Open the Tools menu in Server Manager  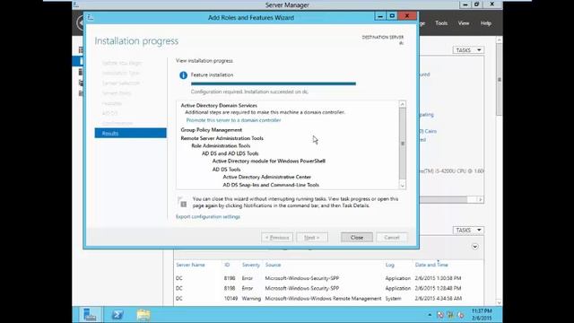click(441, 23)
